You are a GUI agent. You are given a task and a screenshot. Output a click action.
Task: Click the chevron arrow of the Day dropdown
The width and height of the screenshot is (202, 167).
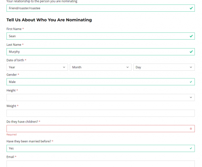(x=191, y=67)
